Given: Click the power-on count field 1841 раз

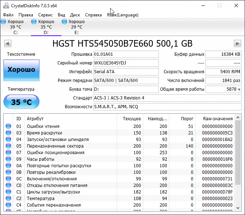Looking at the screenshot, I should click(224, 81).
